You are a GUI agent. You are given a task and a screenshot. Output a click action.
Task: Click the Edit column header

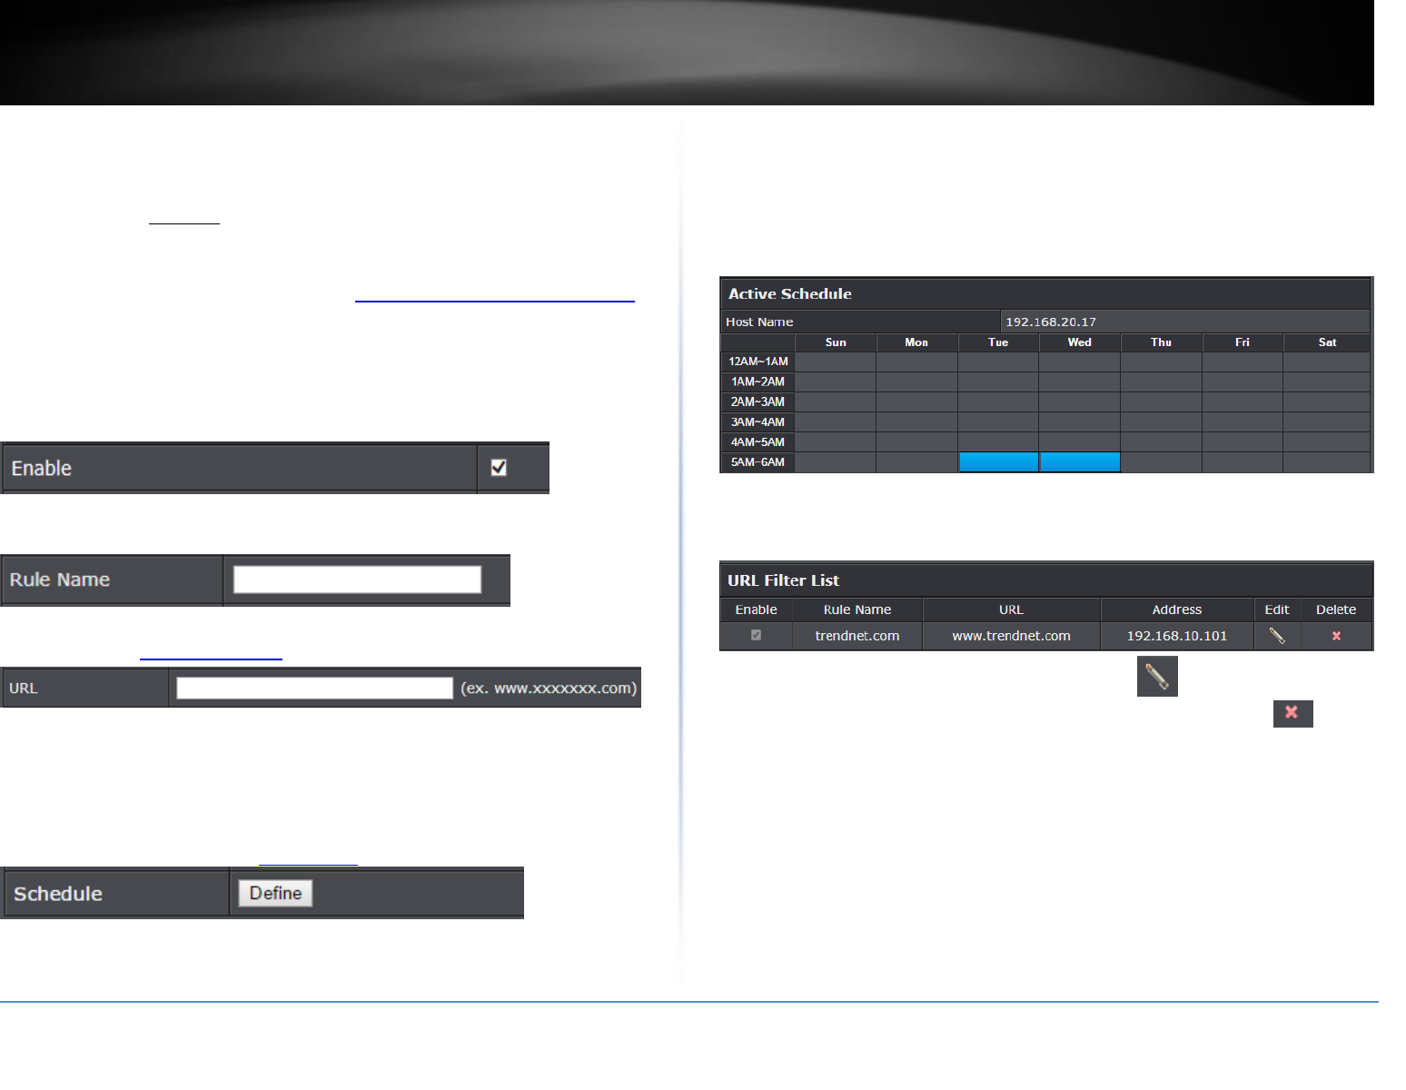tap(1277, 609)
